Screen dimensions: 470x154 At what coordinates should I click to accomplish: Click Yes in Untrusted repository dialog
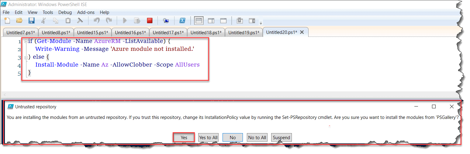(x=184, y=137)
